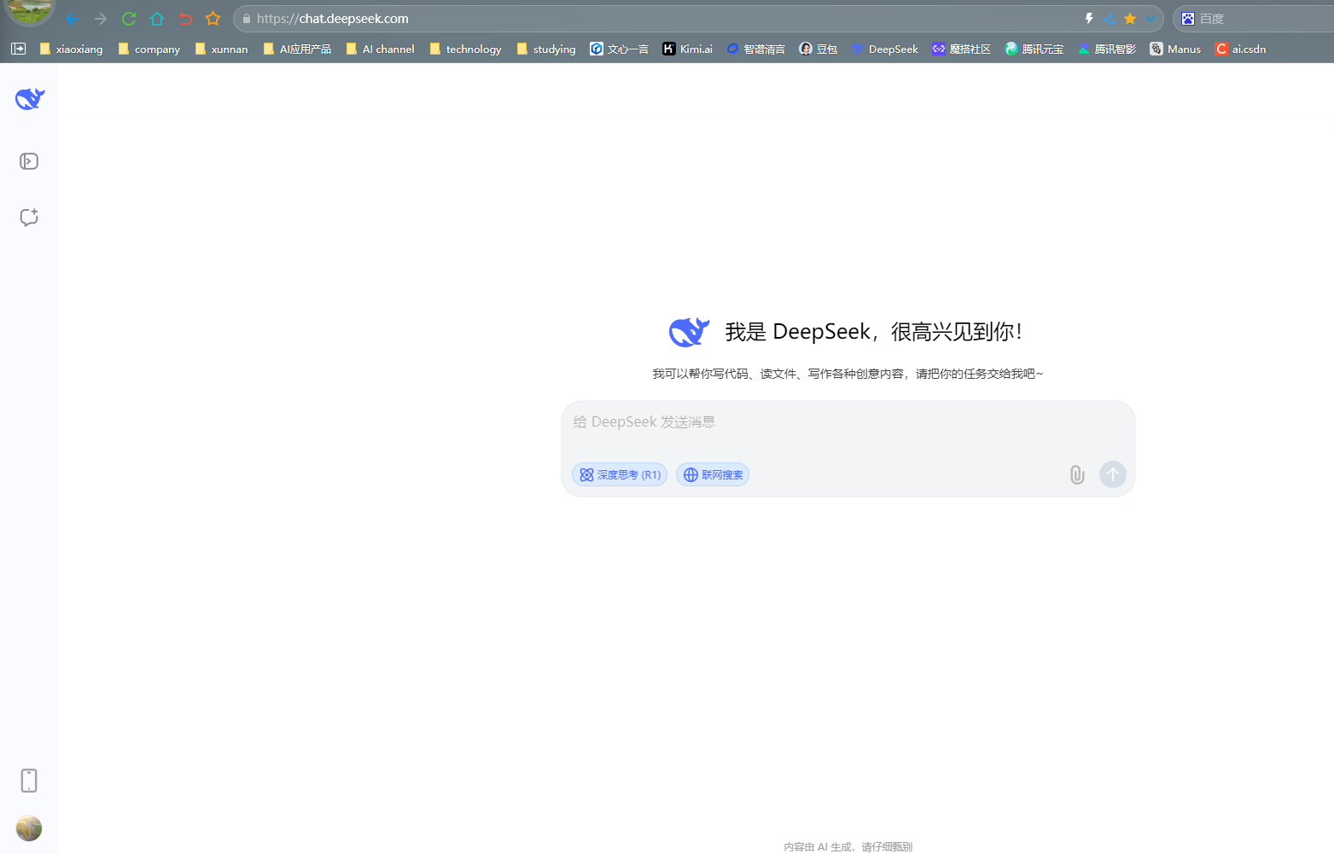
Task: Open the 豆包 bookmark
Action: (818, 49)
